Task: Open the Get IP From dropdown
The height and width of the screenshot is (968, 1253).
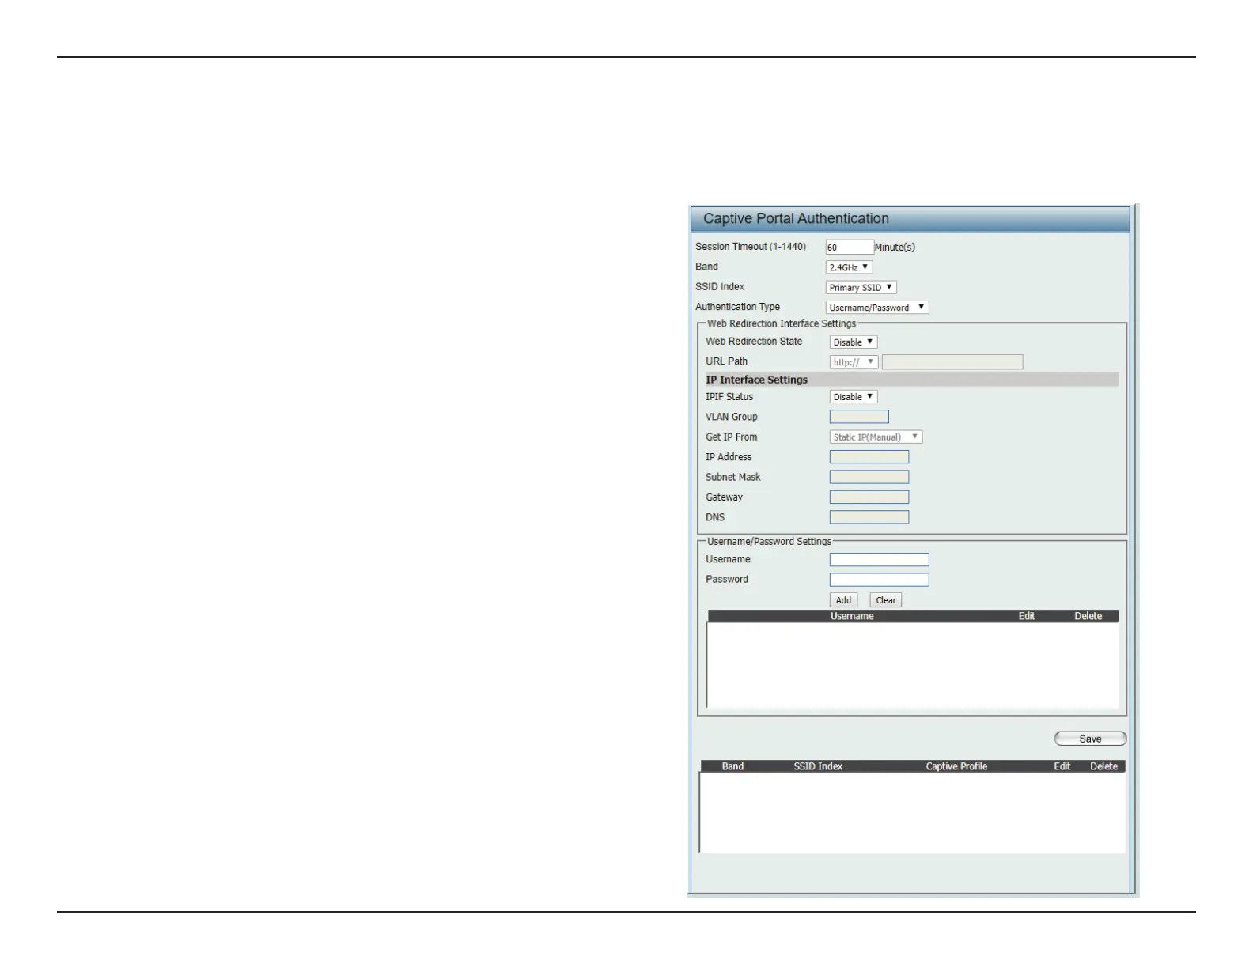Action: click(x=876, y=437)
